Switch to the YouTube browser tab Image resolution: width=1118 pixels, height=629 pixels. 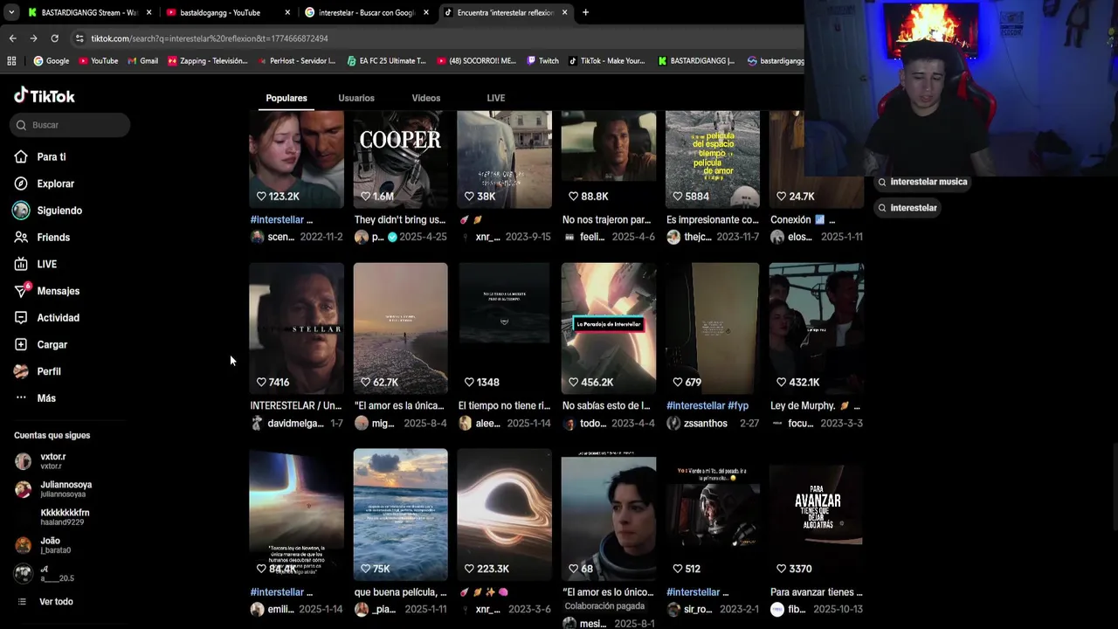tap(227, 12)
